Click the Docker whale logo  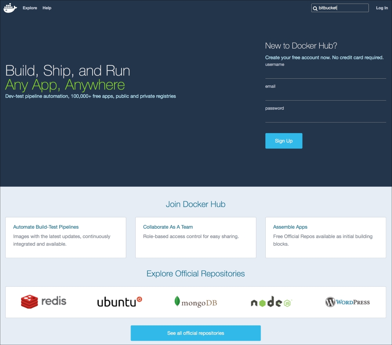coord(10,8)
